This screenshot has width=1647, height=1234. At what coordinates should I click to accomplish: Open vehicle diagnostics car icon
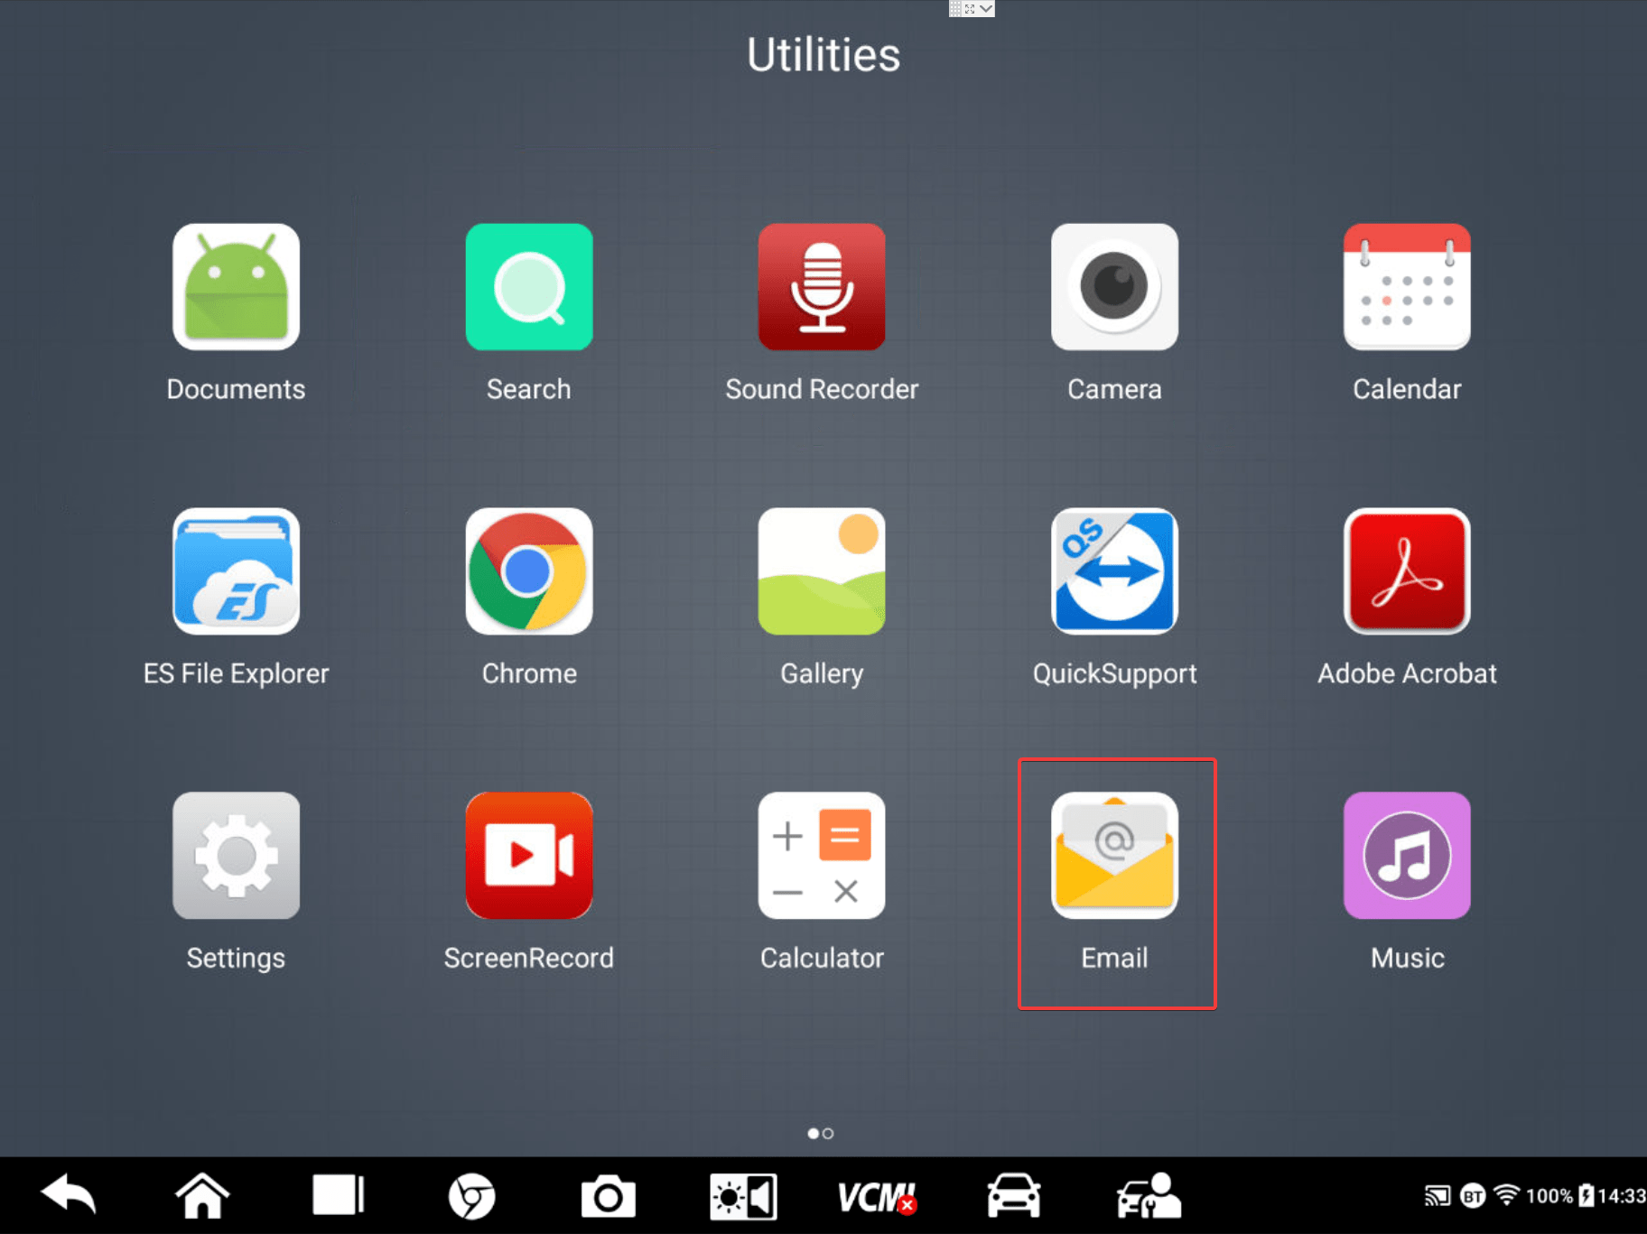coord(1013,1196)
